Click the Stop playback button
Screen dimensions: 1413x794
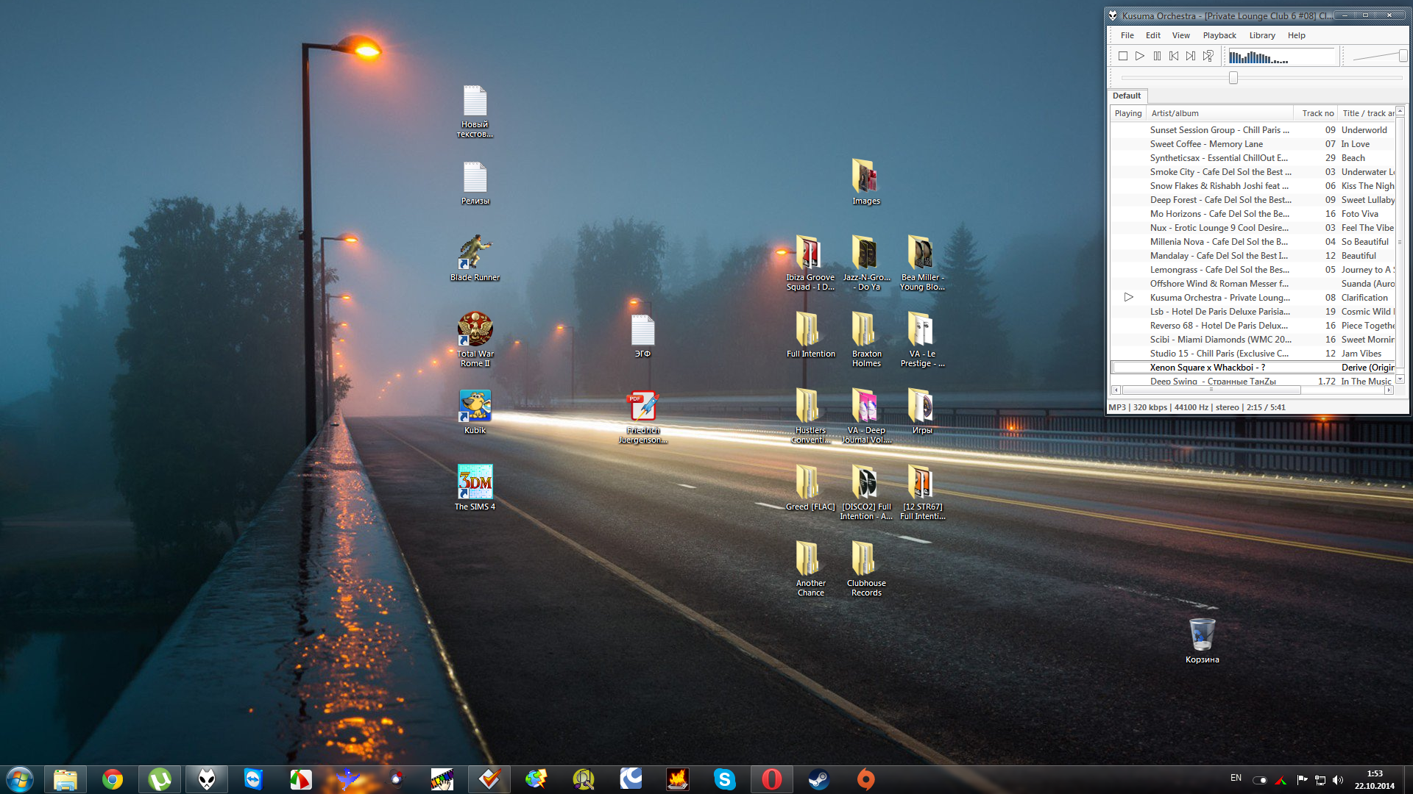pos(1123,56)
